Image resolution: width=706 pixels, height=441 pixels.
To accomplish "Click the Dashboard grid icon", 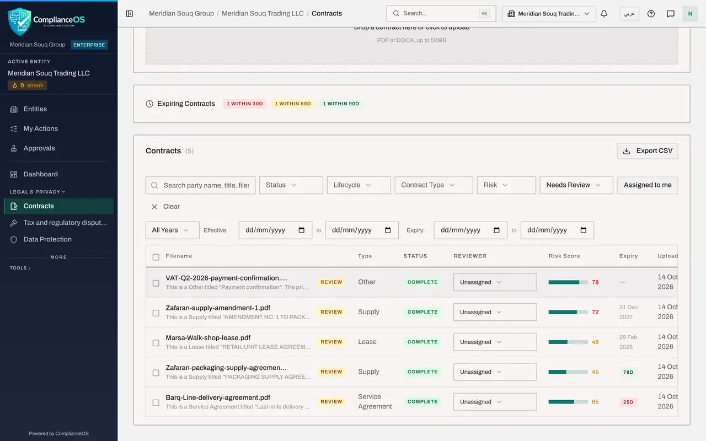I will (14, 175).
